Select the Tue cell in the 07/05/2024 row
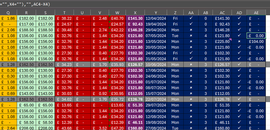270x130 pixels. click(175, 36)
